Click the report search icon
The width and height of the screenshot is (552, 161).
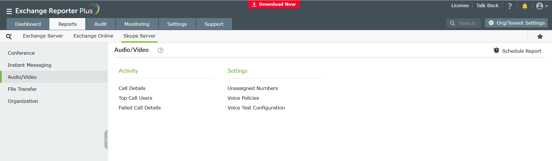tap(9, 36)
